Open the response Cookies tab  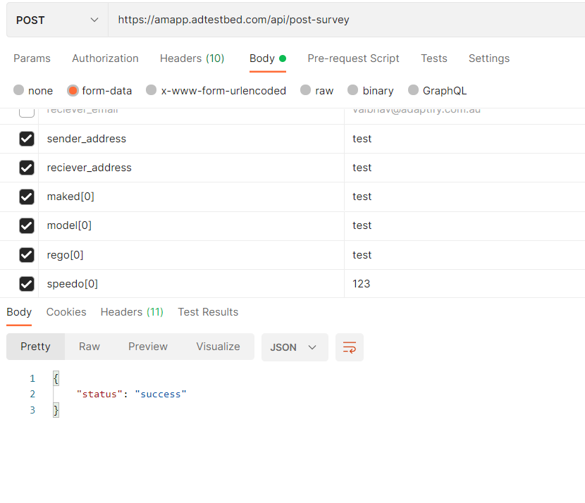tap(66, 312)
